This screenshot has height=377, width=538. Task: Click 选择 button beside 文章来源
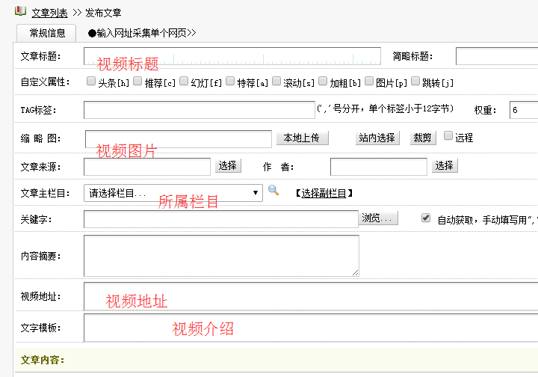point(228,166)
